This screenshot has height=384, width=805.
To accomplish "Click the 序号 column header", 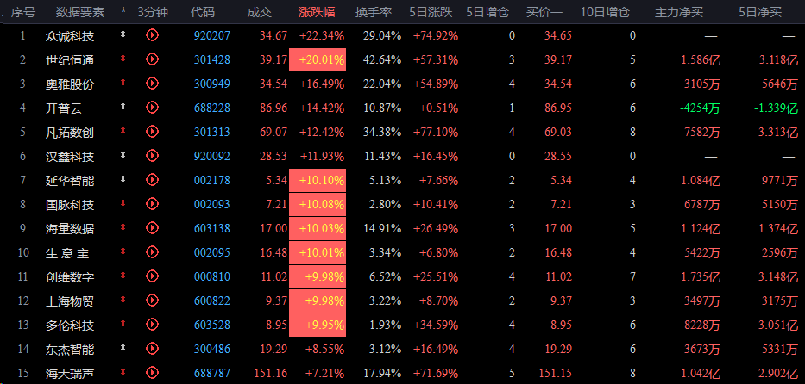I will [x=23, y=12].
